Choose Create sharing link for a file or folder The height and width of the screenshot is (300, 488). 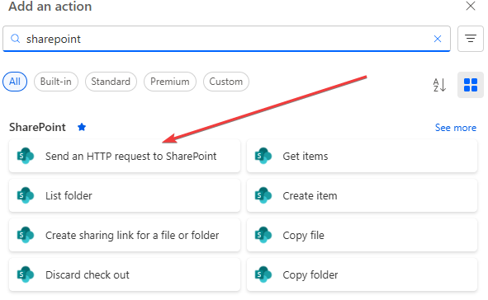coord(125,235)
